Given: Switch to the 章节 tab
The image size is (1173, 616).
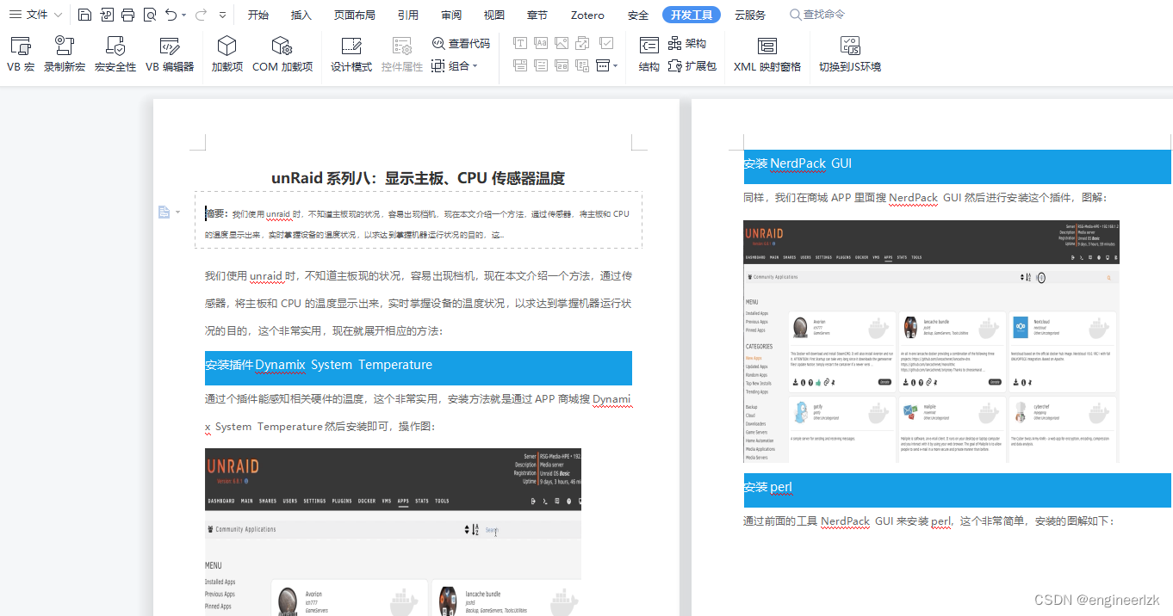Looking at the screenshot, I should point(537,15).
